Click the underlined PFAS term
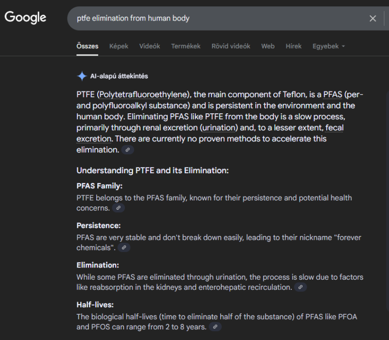This screenshot has height=340, width=389. pos(333,95)
